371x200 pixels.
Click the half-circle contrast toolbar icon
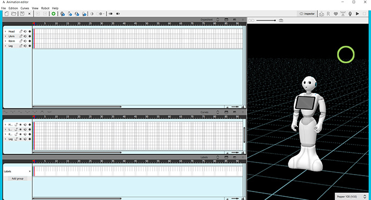92,14
